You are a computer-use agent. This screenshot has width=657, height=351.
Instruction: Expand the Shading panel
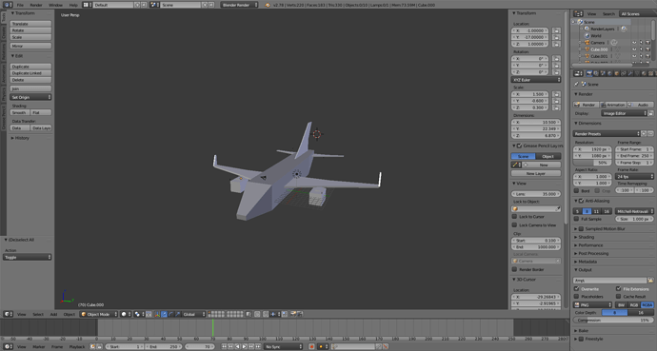click(586, 237)
